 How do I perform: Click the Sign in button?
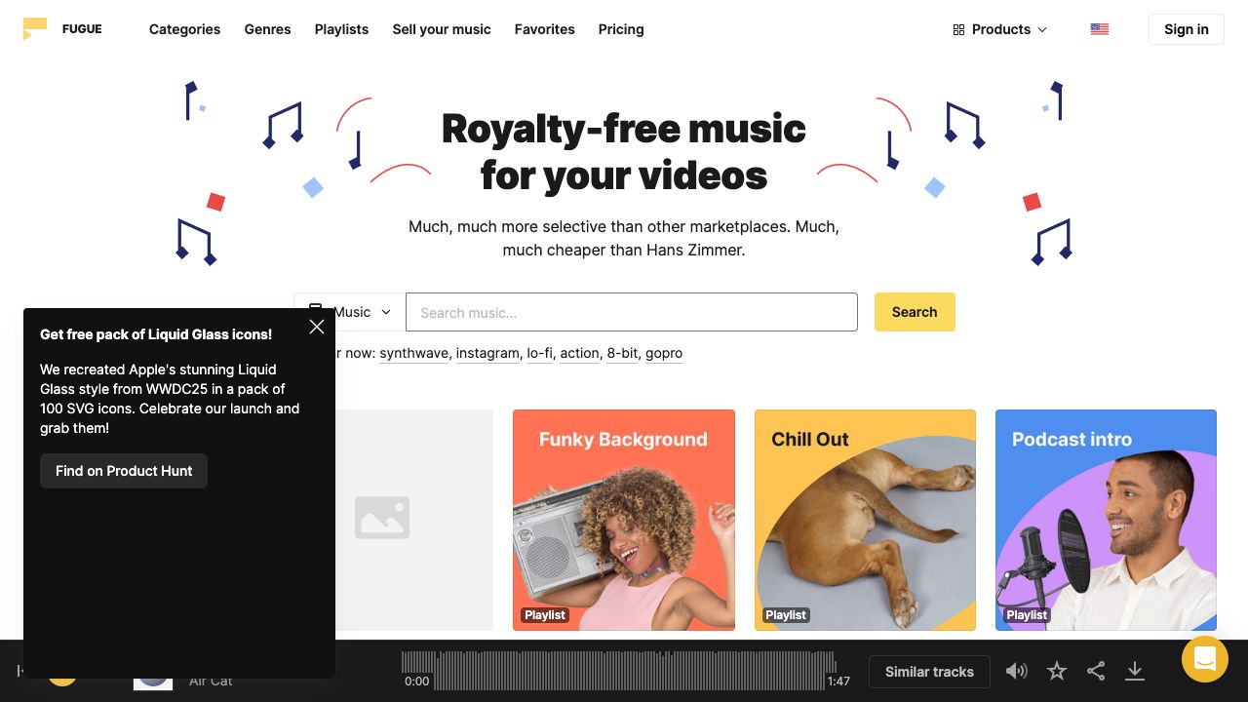point(1187,29)
